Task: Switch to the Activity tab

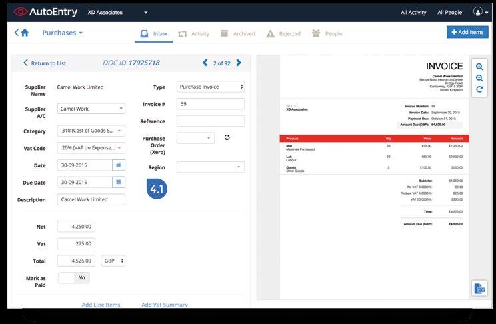Action: pos(193,33)
